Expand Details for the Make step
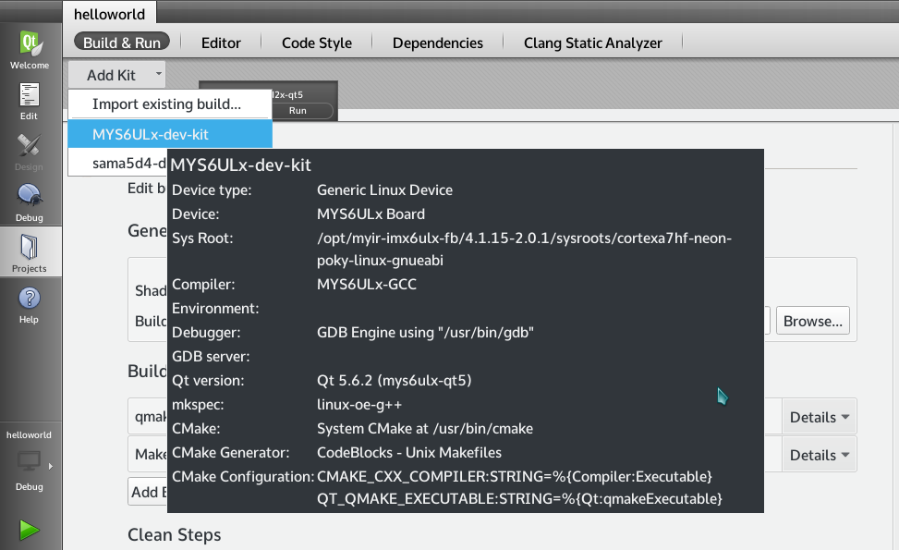This screenshot has height=550, width=899. pyautogui.click(x=820, y=455)
